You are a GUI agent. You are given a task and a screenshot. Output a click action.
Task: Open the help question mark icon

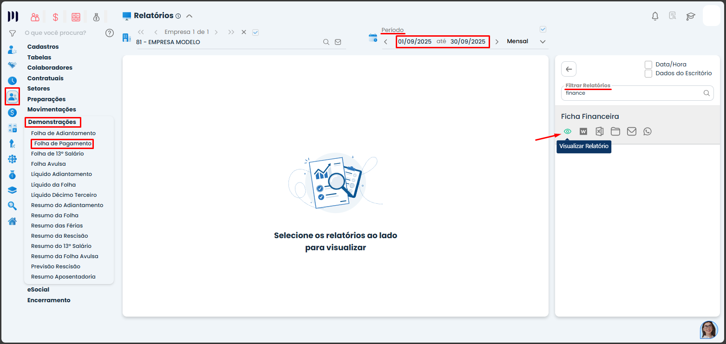[x=110, y=33]
